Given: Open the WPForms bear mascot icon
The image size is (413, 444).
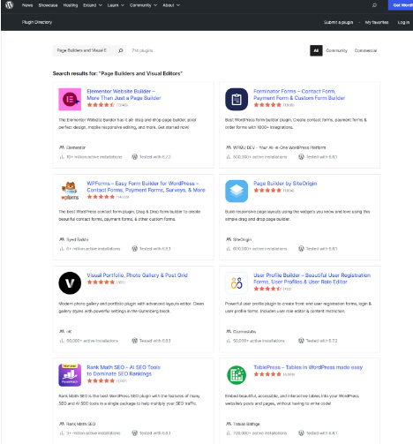Looking at the screenshot, I should [x=70, y=191].
